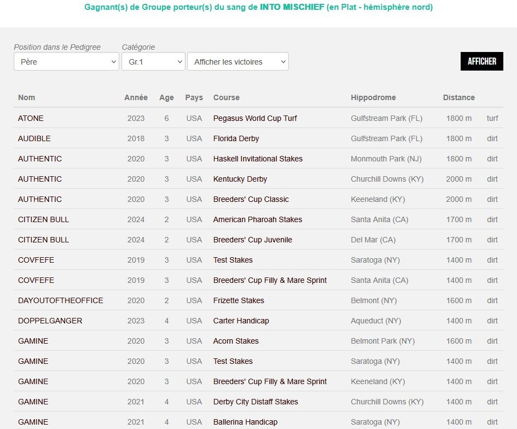Select the Florida Derby race
Screen dimensions: 517x429
236,138
